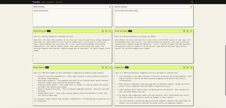The width and height of the screenshot is (226, 108).
Task: Open Bride Interests widget settings icon
Action: [x=110, y=7]
